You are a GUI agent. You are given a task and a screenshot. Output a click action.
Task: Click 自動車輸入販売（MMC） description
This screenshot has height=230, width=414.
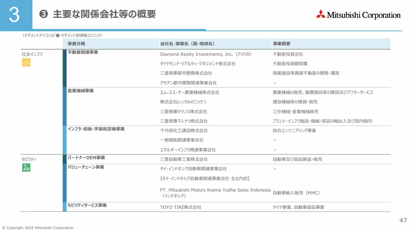click(x=296, y=193)
